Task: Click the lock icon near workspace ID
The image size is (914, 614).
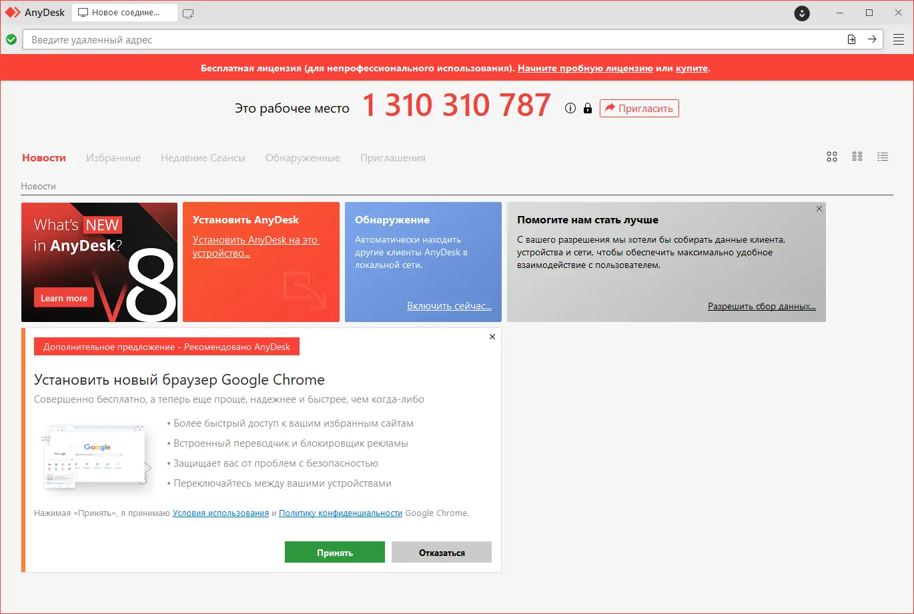Action: (587, 107)
